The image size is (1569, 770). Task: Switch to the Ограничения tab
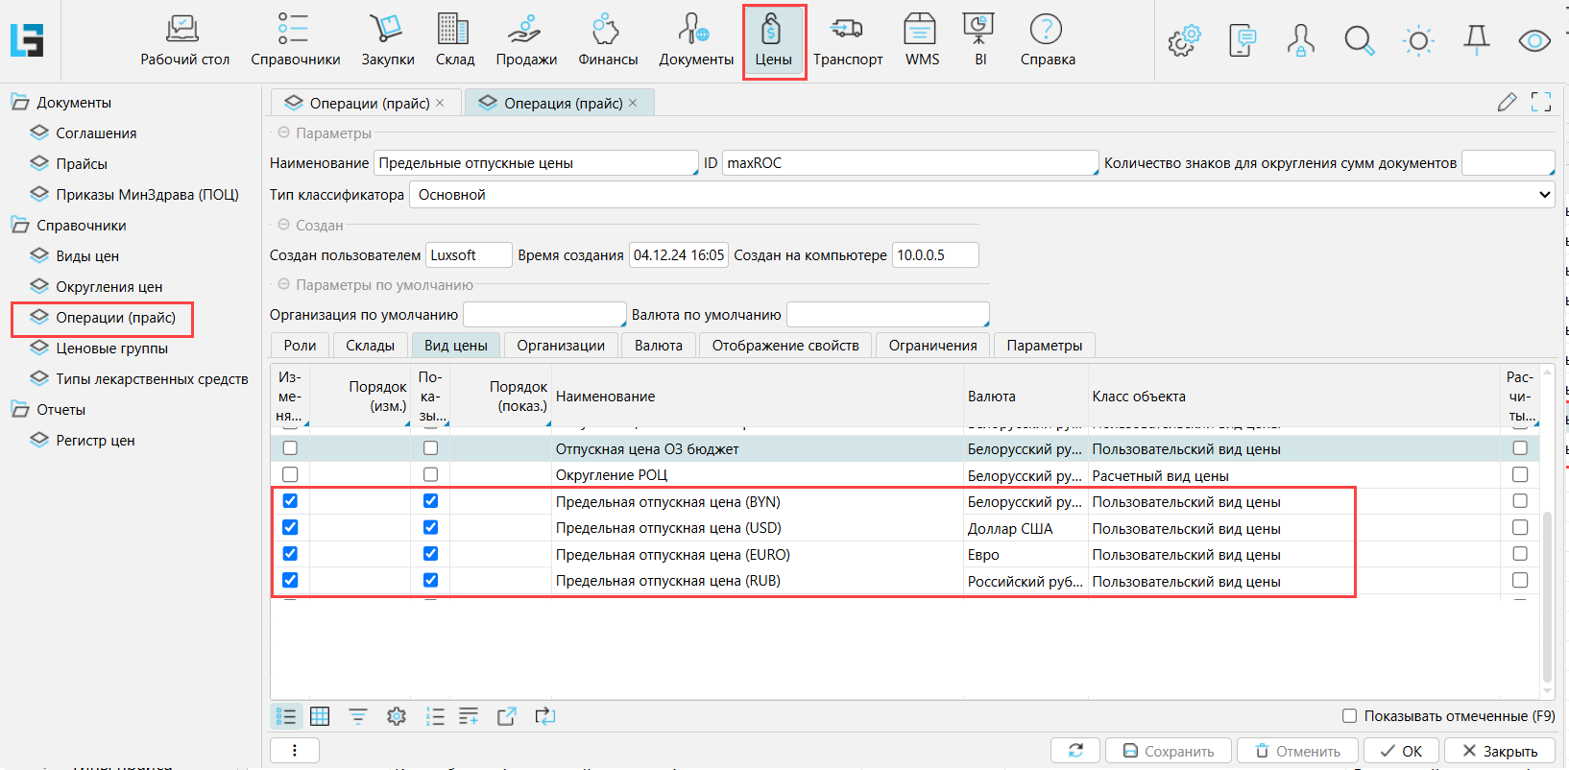point(932,346)
